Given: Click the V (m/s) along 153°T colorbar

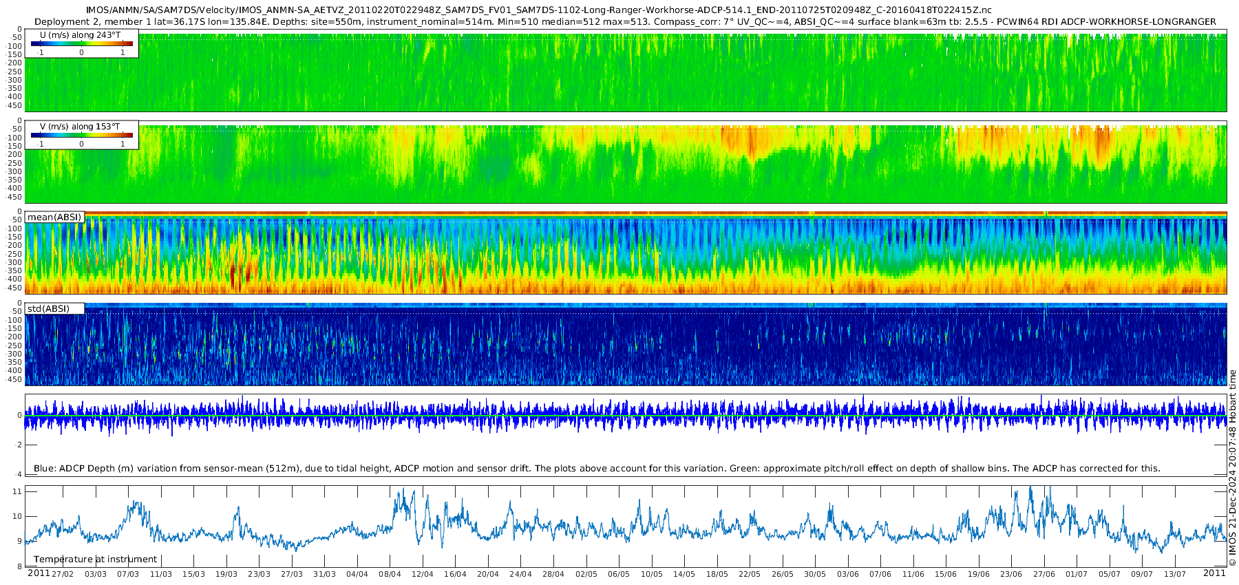Looking at the screenshot, I should [x=82, y=136].
